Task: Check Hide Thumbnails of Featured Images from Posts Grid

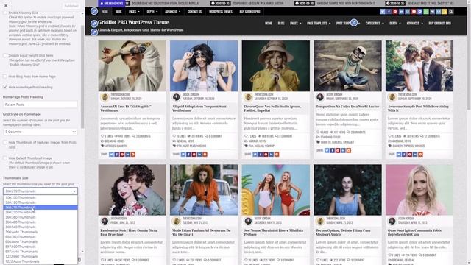Action: tap(5, 142)
